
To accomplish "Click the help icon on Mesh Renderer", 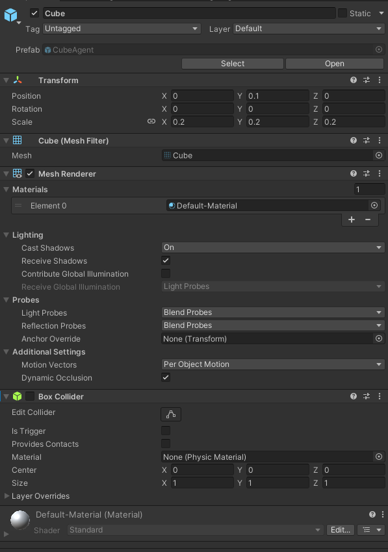I will click(352, 173).
